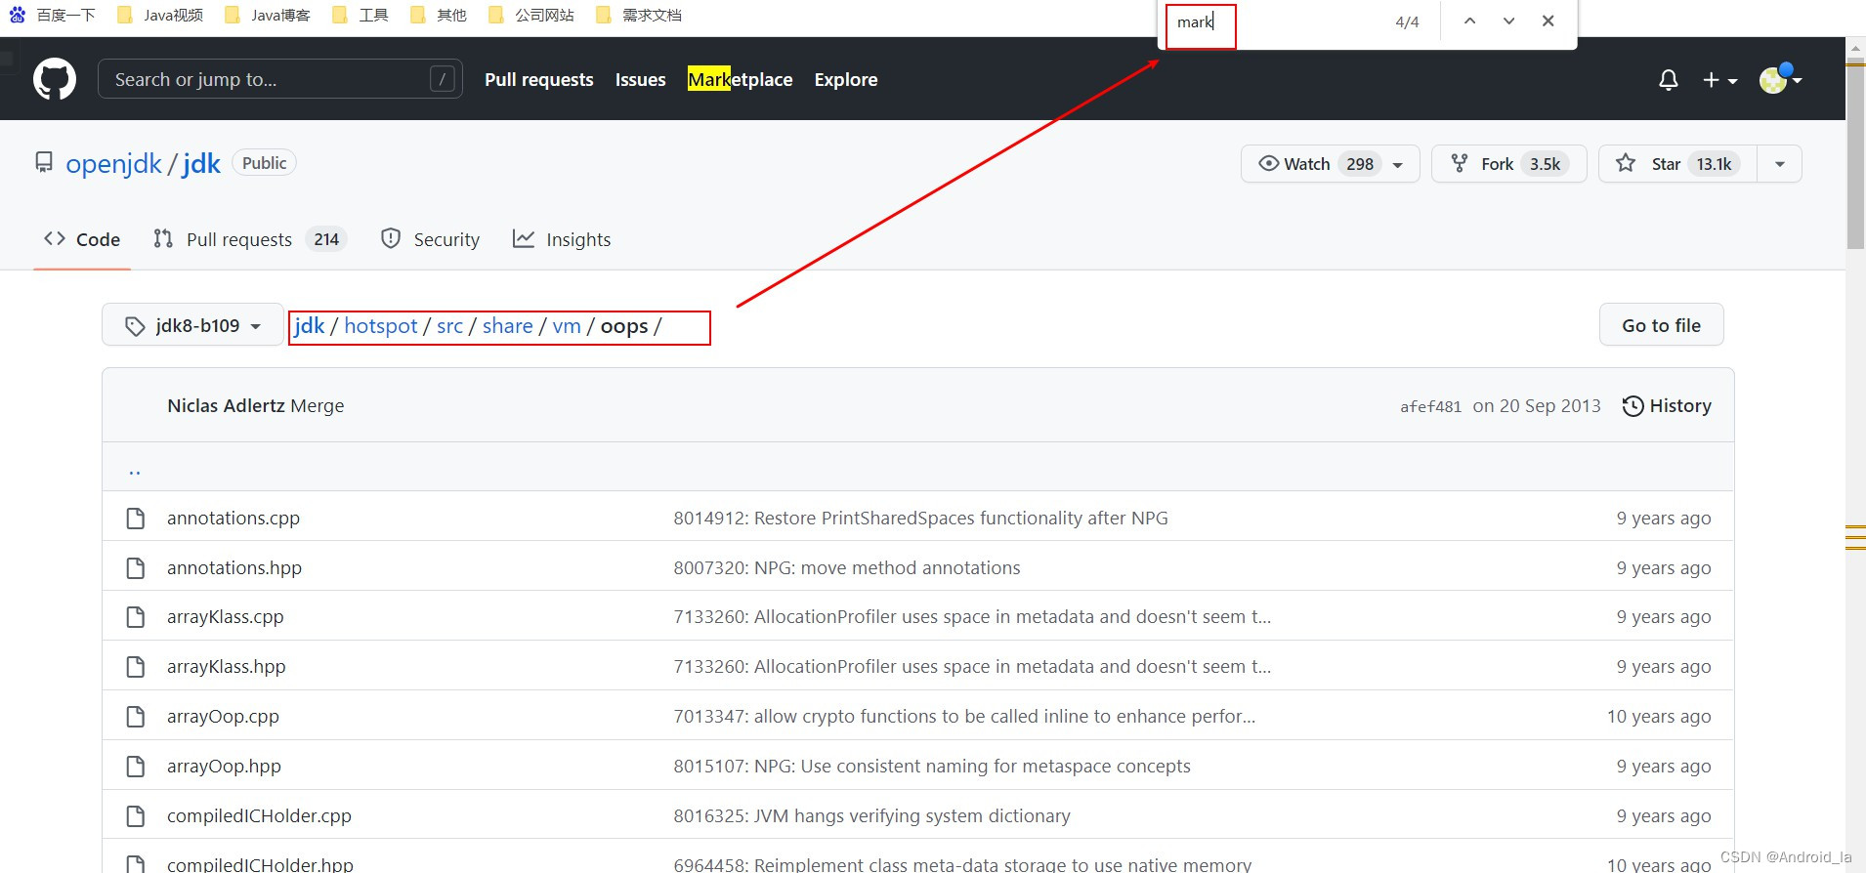Image resolution: width=1866 pixels, height=873 pixels.
Task: Go to next find match
Action: [x=1508, y=21]
